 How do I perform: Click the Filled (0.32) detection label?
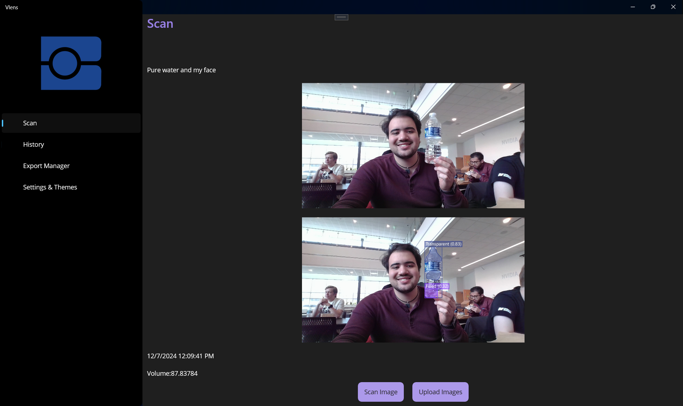click(x=437, y=286)
